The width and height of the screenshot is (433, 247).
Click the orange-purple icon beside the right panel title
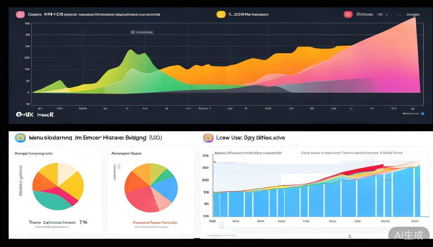pyautogui.click(x=208, y=138)
